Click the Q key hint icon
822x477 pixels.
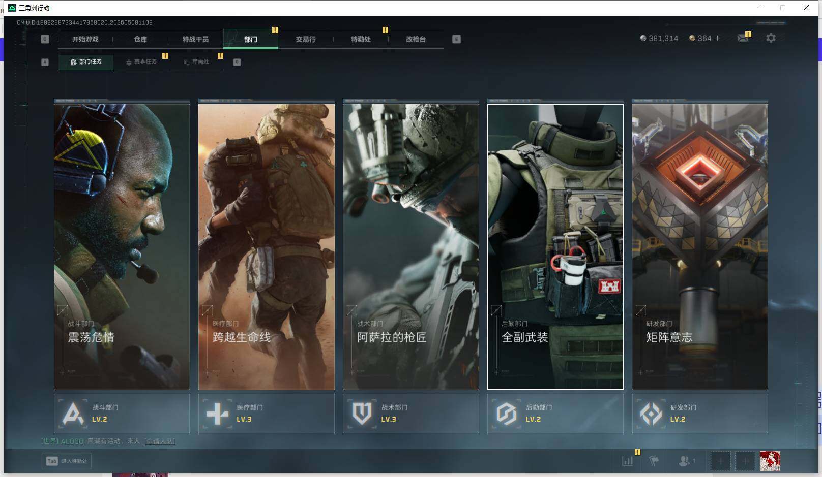pyautogui.click(x=45, y=39)
